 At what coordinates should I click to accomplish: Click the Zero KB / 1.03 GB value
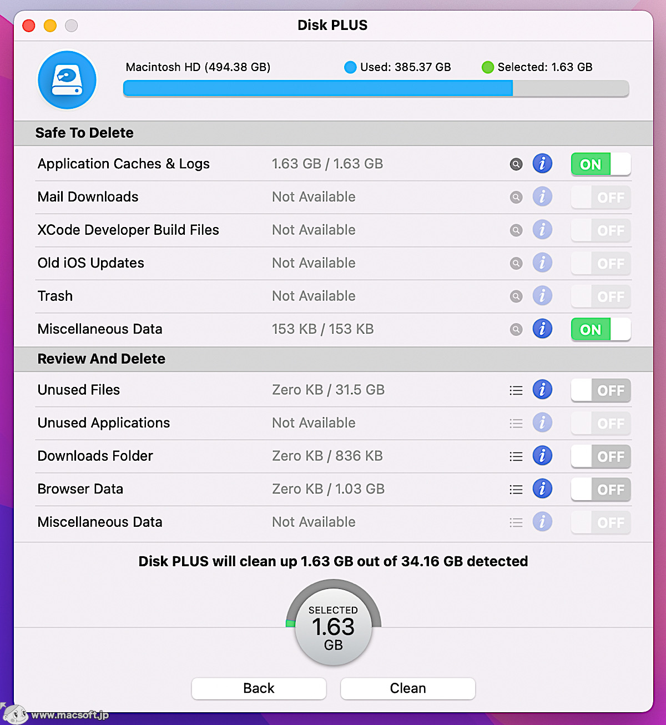pos(329,489)
